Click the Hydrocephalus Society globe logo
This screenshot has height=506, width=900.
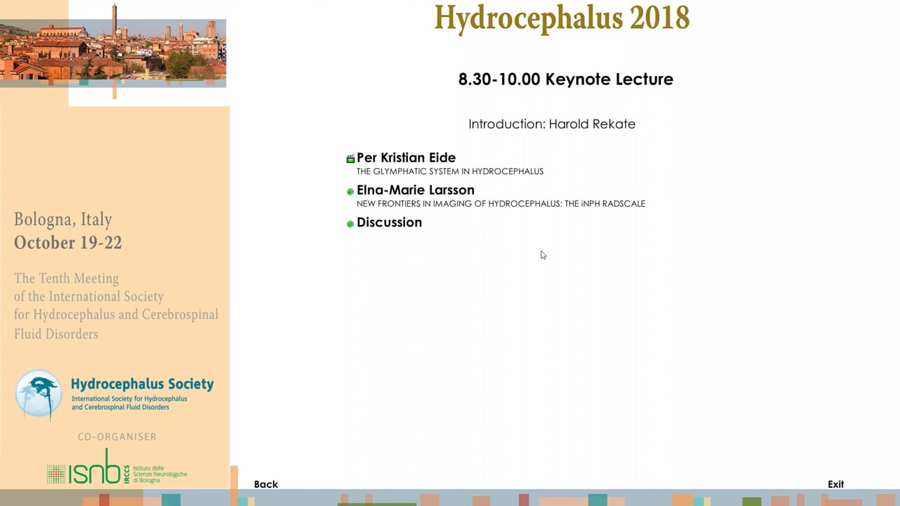pos(38,394)
